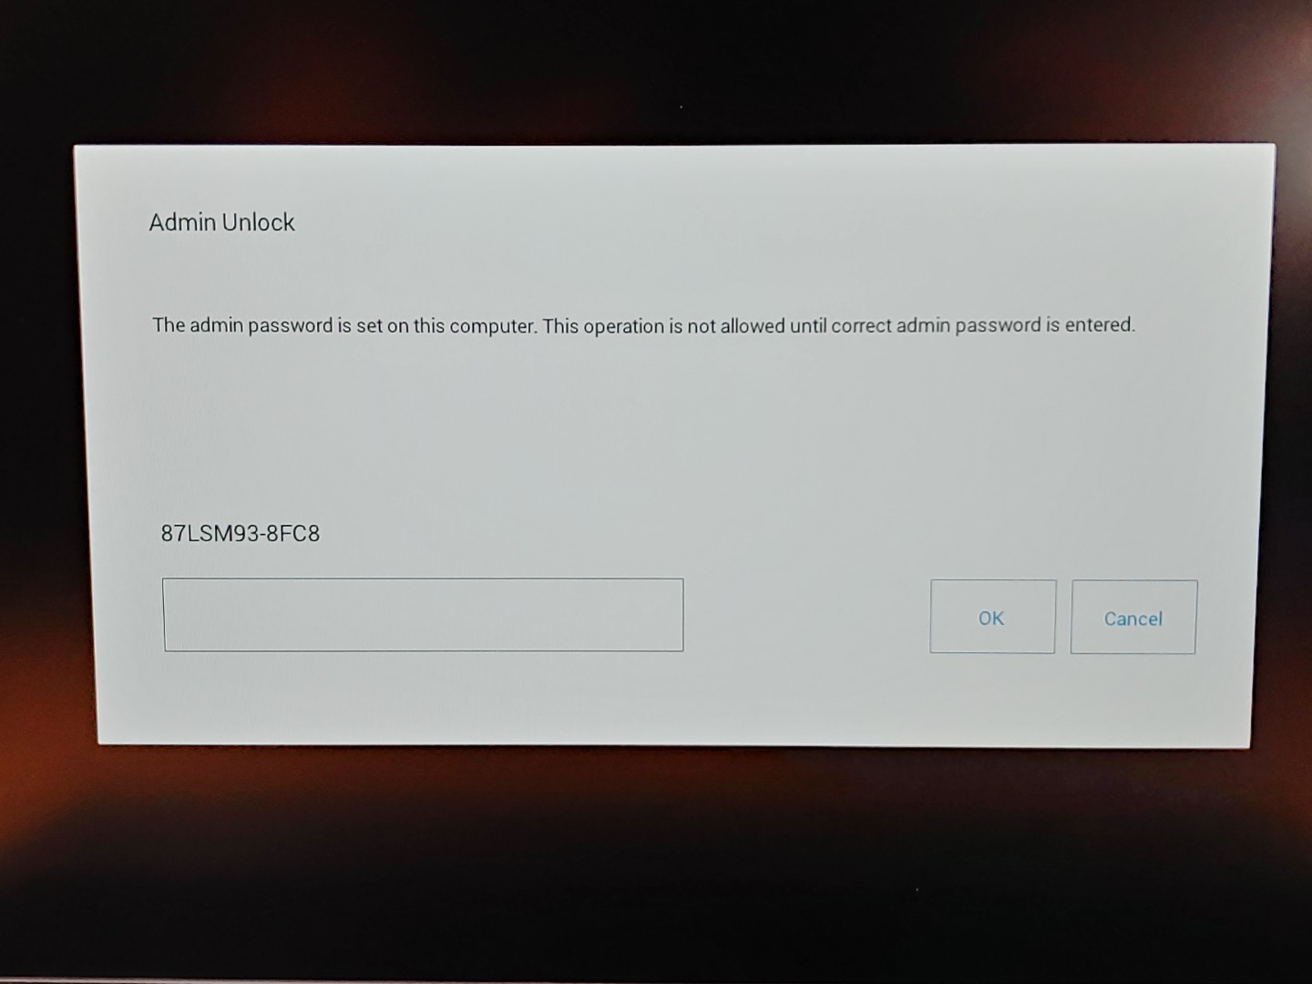1312x984 pixels.
Task: Focus the admin password input field
Action: pyautogui.click(x=423, y=615)
